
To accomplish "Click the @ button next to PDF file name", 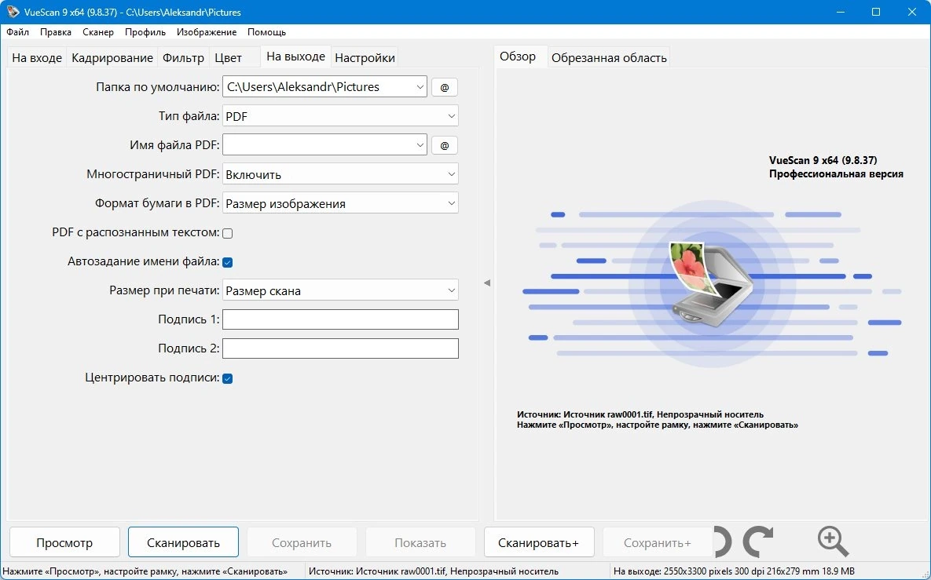I will click(444, 145).
